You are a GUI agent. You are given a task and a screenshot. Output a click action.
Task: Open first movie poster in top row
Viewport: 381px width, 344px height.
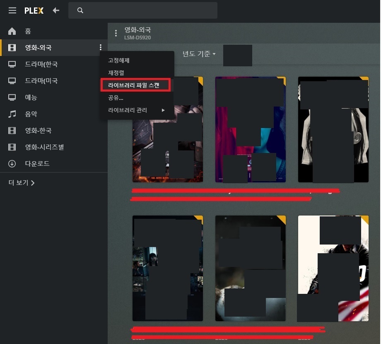(168, 129)
